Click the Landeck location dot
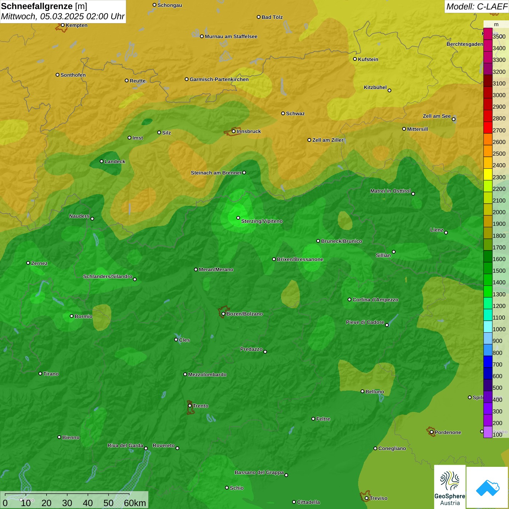This screenshot has height=509, width=509. click(101, 161)
